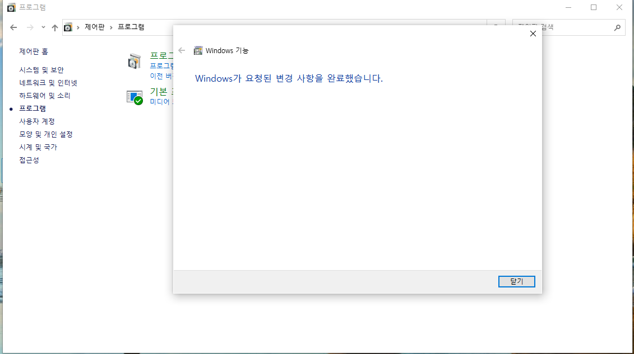Click the forward arrow in Control Panel
This screenshot has height=354, width=634.
tap(30, 27)
